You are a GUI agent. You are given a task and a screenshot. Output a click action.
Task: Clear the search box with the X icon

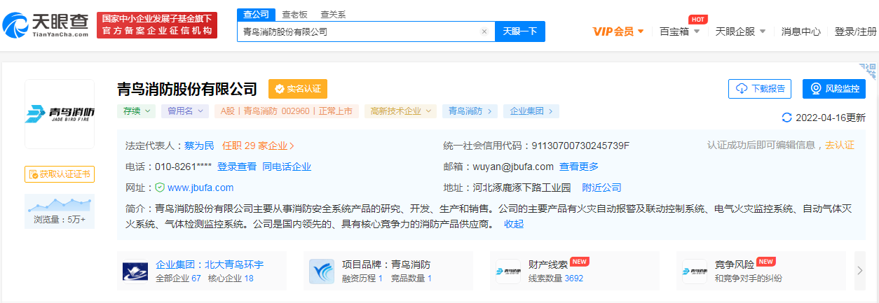484,31
